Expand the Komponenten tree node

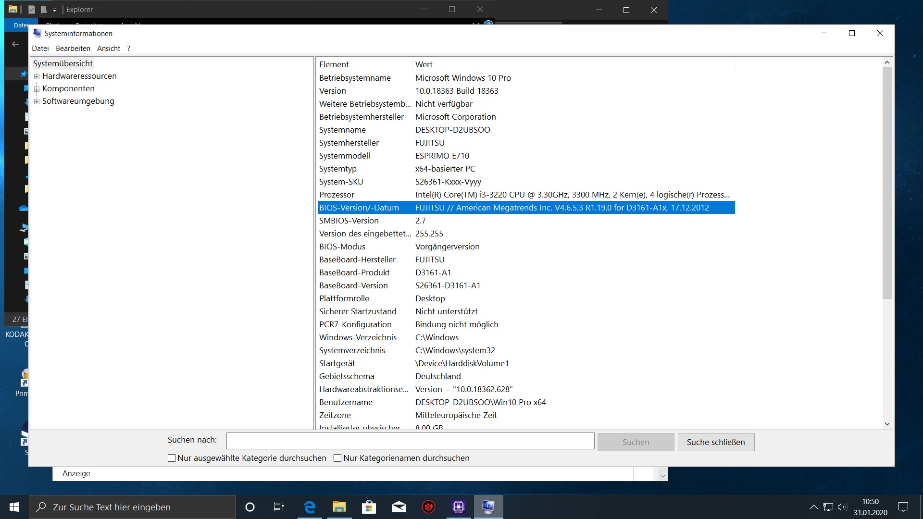click(37, 89)
